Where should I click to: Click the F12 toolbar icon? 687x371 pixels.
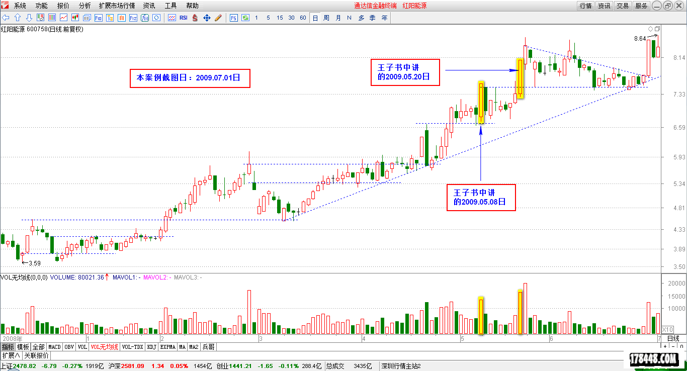133,18
